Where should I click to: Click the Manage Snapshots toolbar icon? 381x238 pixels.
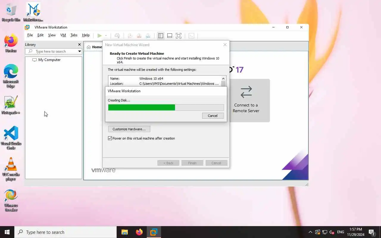(x=148, y=36)
